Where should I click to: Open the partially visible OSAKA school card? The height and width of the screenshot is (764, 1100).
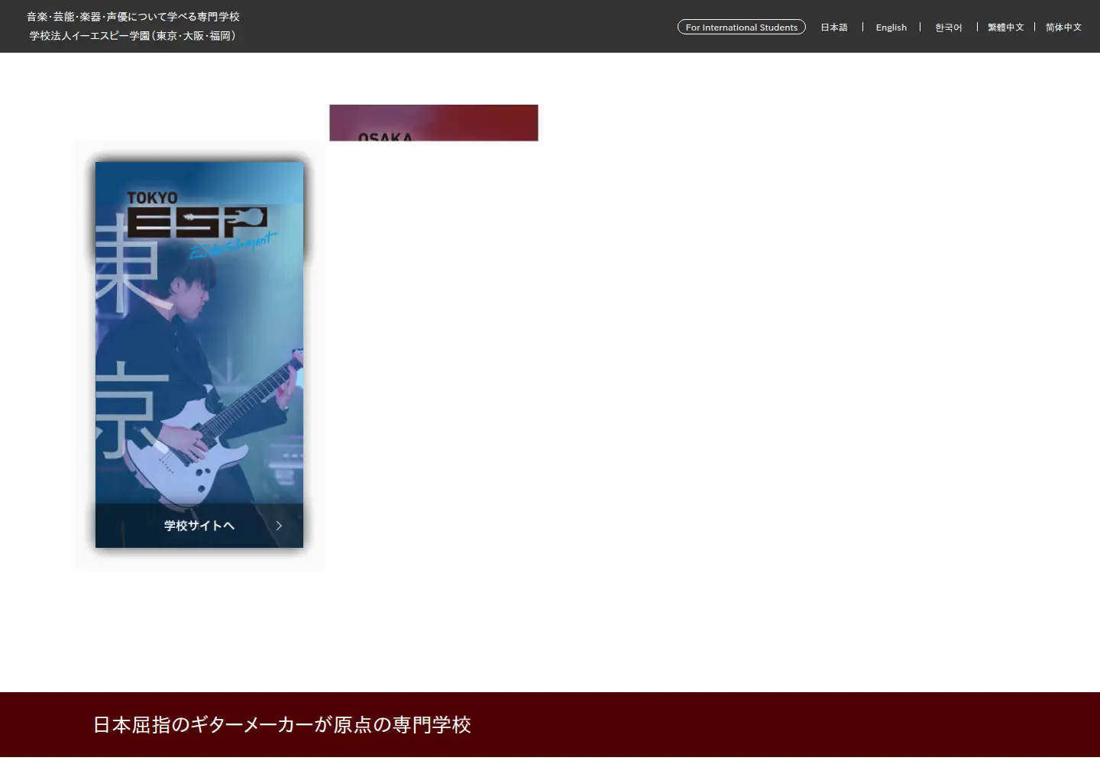pos(434,123)
